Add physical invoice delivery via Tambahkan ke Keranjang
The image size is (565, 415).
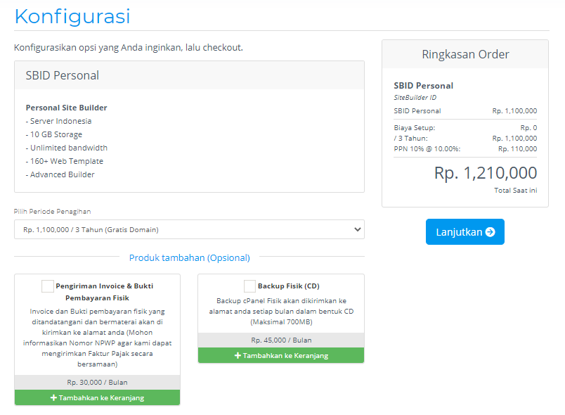pyautogui.click(x=97, y=398)
